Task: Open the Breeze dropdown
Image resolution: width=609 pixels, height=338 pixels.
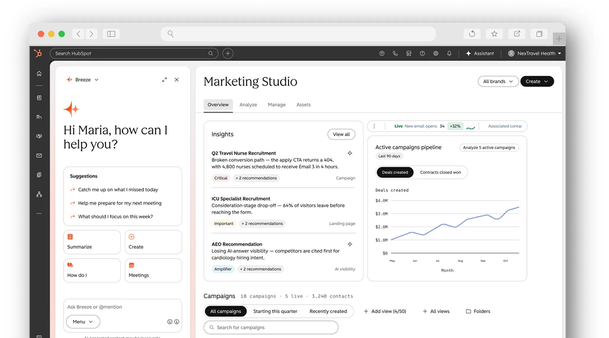Action: pyautogui.click(x=83, y=79)
